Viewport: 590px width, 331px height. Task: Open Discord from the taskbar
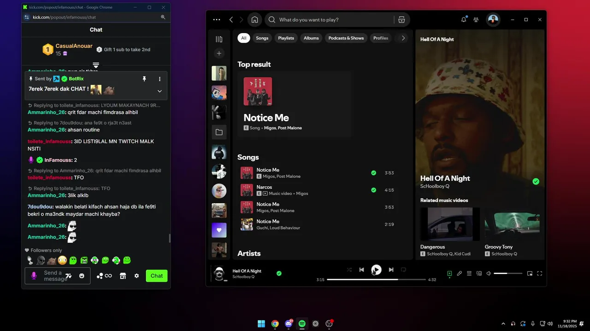[x=289, y=324]
